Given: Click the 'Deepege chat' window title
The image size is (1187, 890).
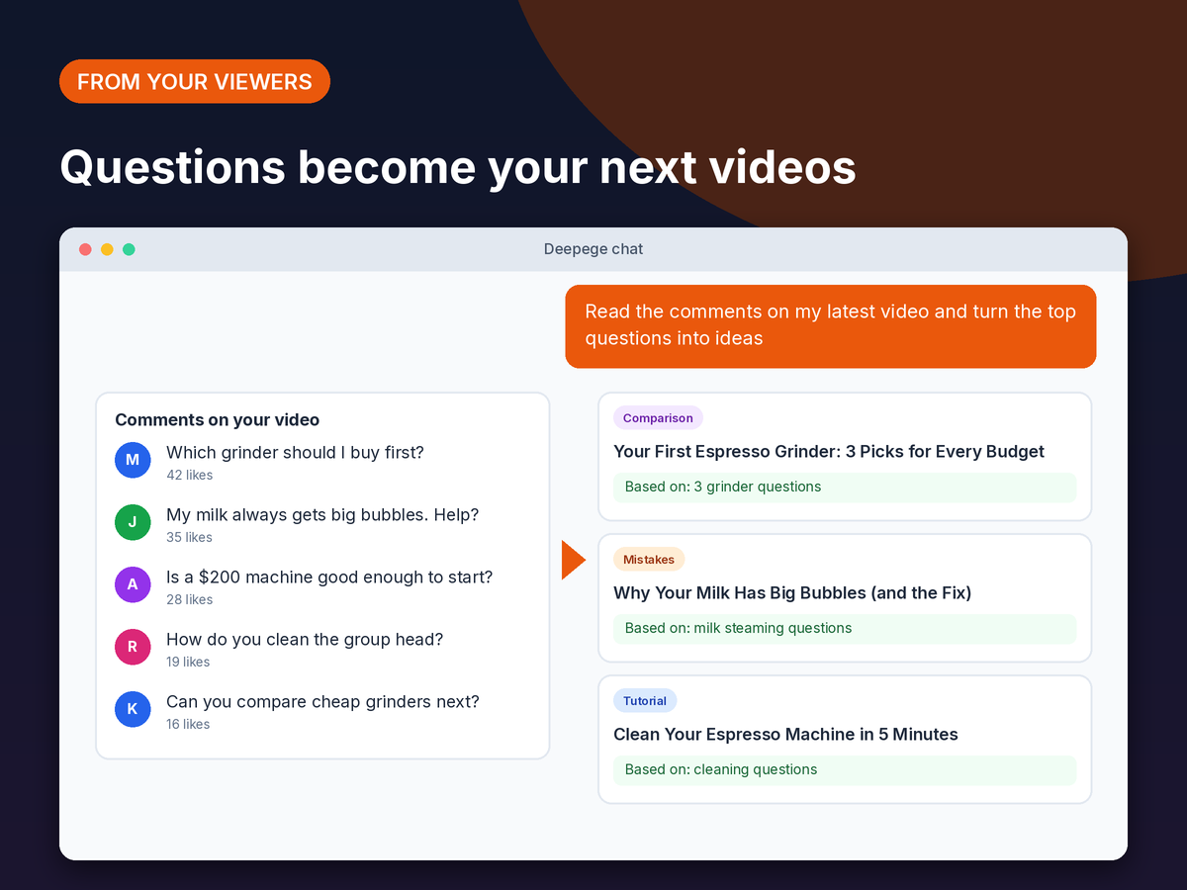Looking at the screenshot, I should (x=593, y=249).
